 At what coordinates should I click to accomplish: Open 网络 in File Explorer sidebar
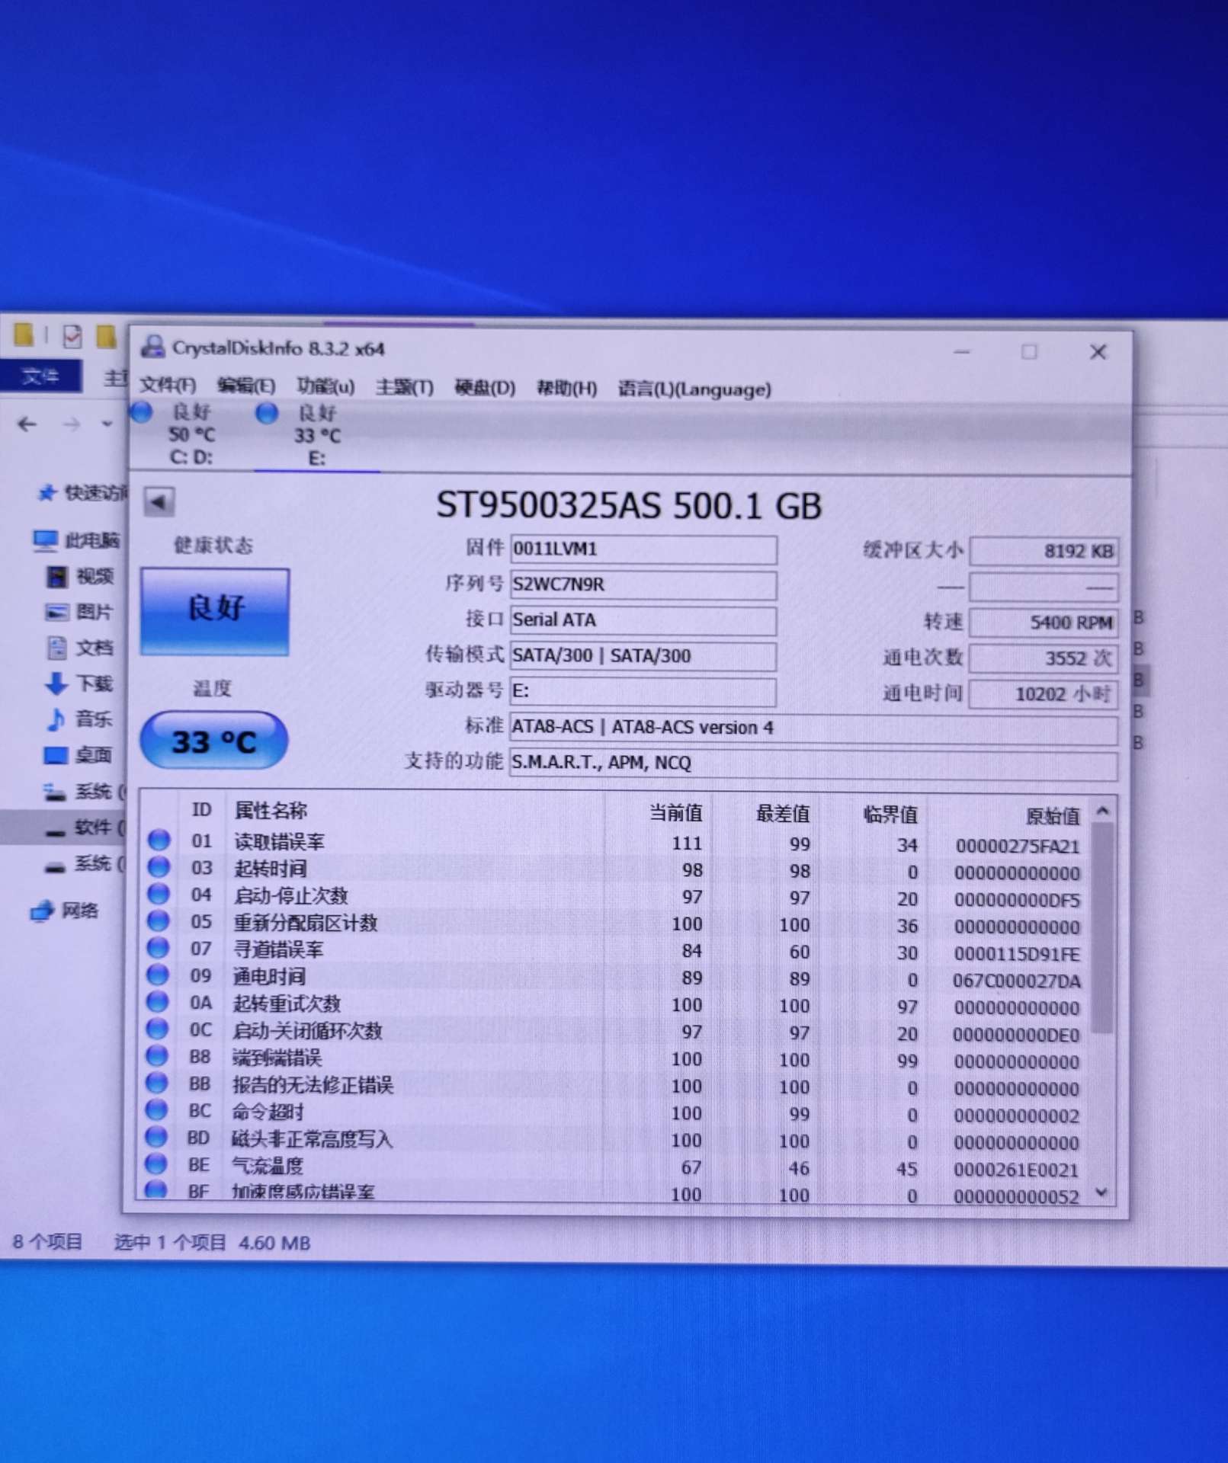[x=64, y=911]
